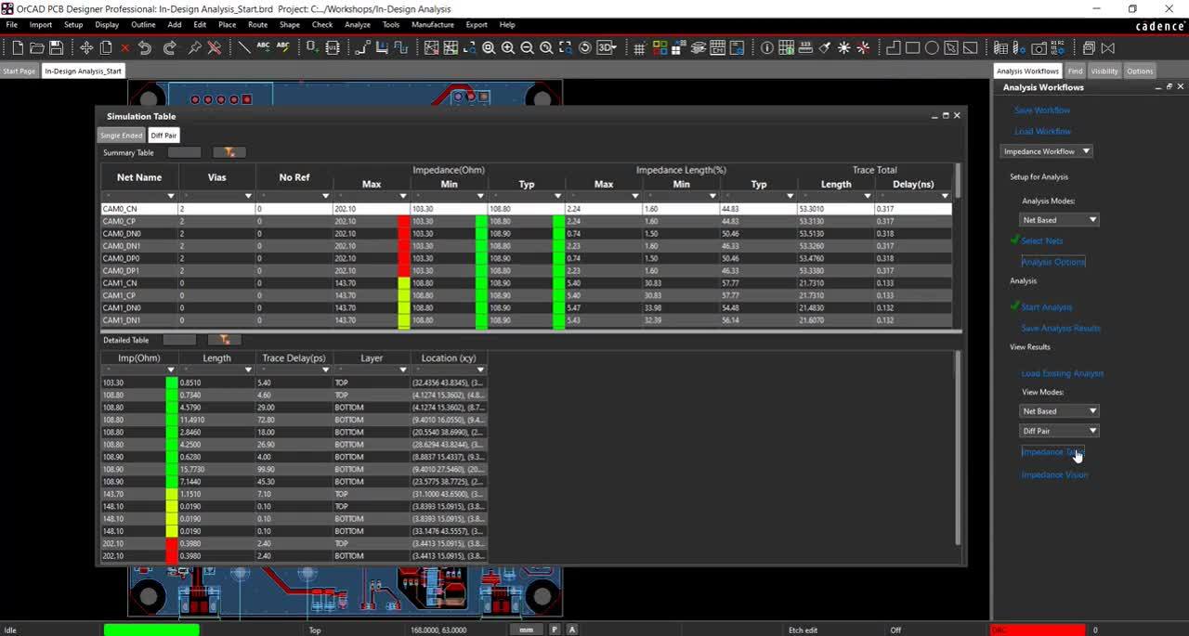Toggle the Summary Table gray switch

[x=184, y=152]
